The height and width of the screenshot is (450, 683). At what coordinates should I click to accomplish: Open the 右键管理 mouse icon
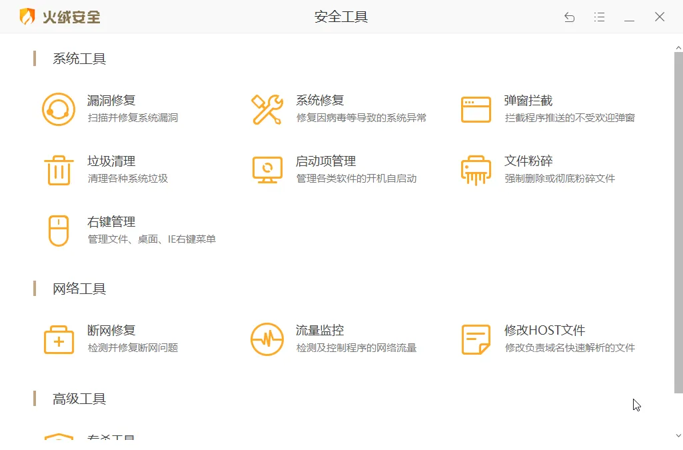pos(59,231)
